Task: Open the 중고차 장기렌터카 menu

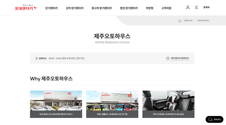Action: 102,8
